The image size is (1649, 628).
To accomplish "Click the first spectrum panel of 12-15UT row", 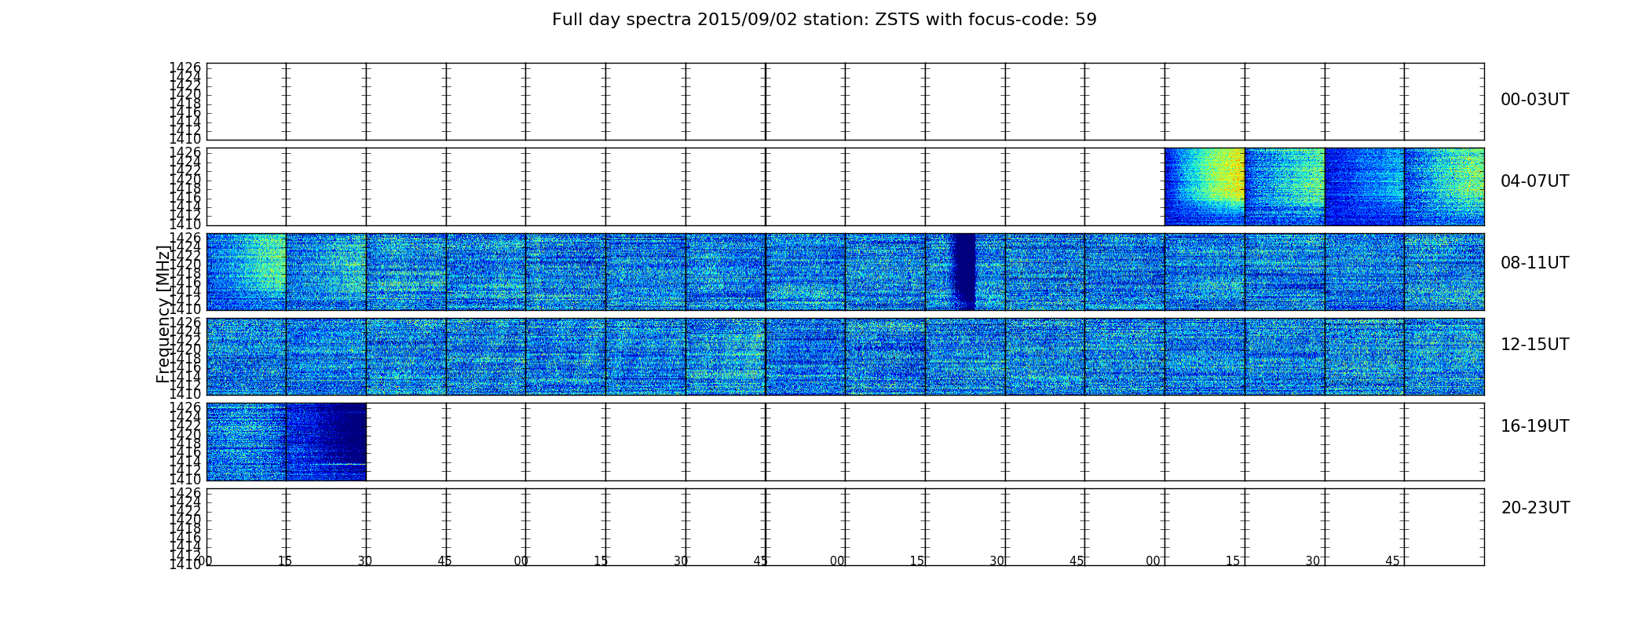I will coord(247,356).
